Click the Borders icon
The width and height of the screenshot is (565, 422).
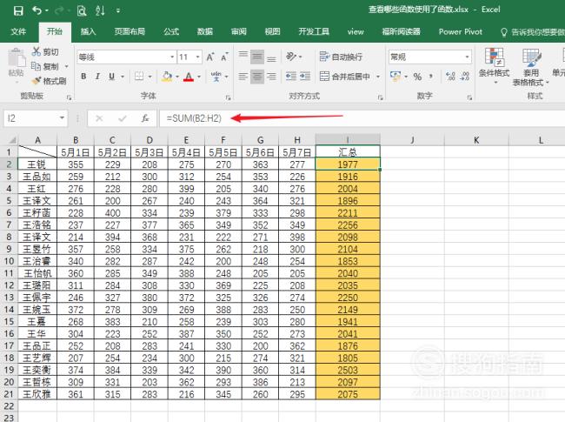coord(139,77)
